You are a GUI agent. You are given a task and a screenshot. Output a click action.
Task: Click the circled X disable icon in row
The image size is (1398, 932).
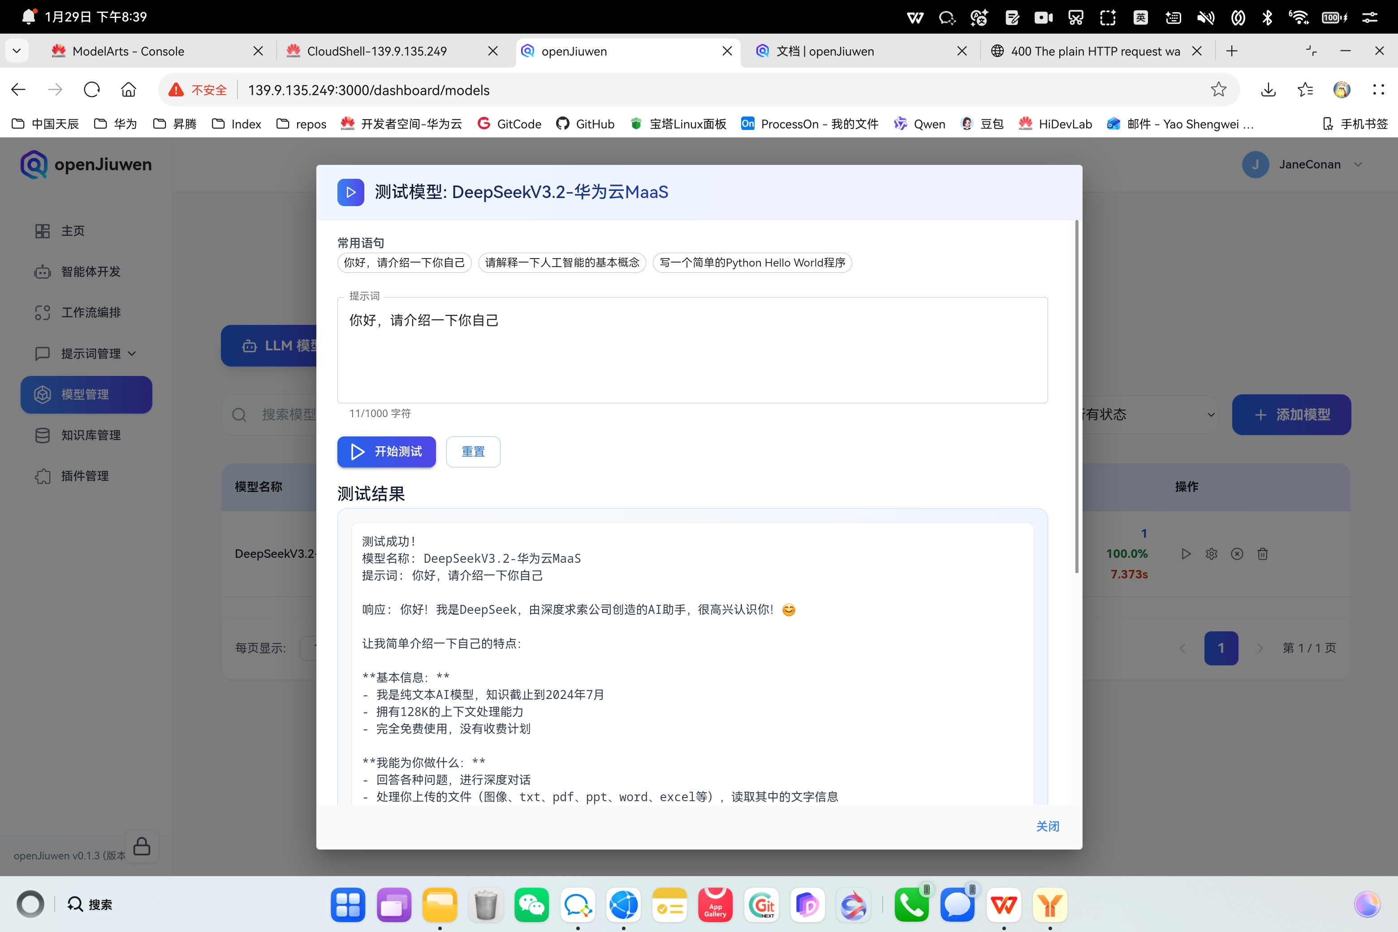(1237, 554)
